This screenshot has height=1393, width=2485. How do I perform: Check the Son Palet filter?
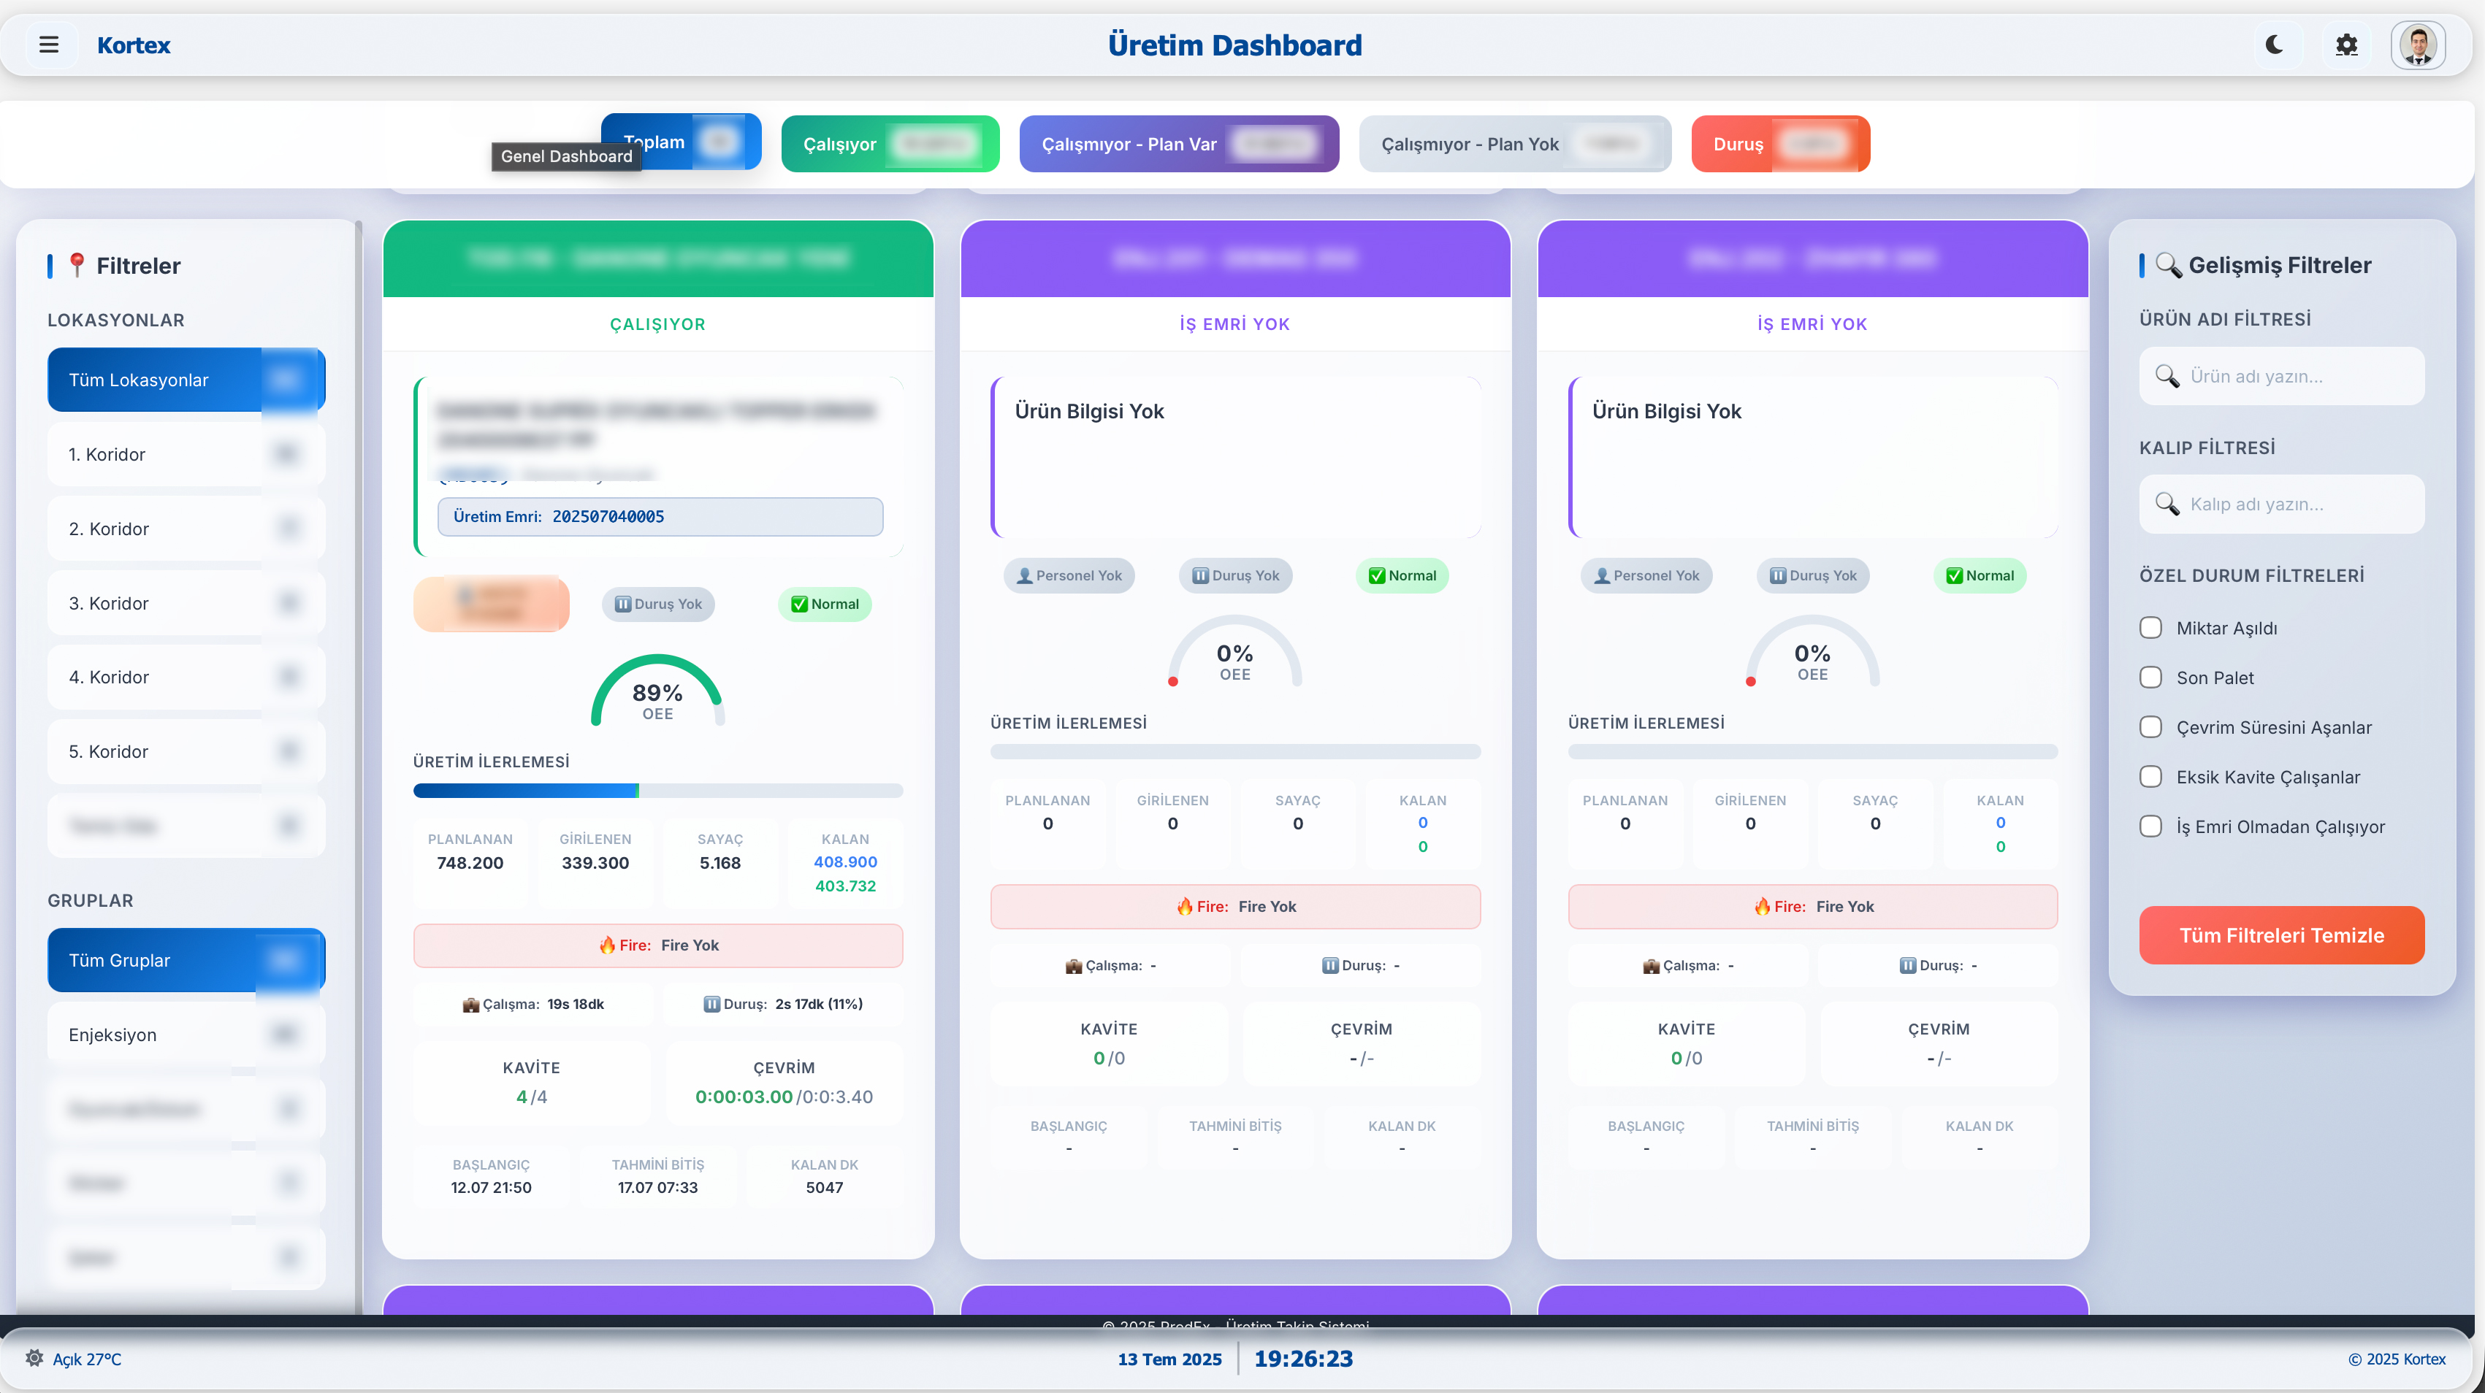click(x=2151, y=677)
